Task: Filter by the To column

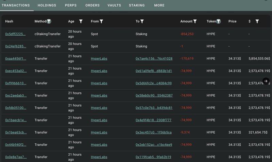Action: coord(142,21)
